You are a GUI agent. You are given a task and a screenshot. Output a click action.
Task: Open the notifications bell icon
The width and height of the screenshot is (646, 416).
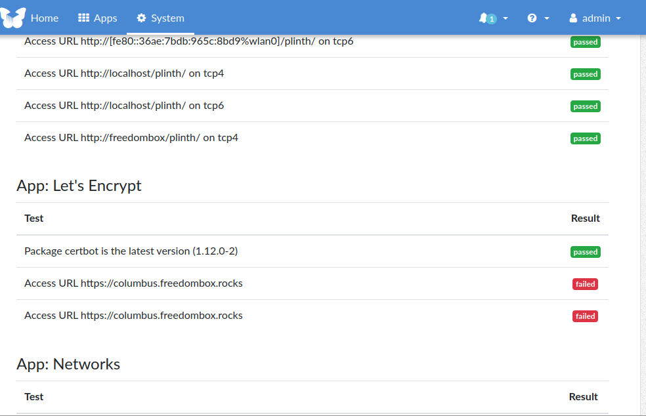tap(483, 18)
